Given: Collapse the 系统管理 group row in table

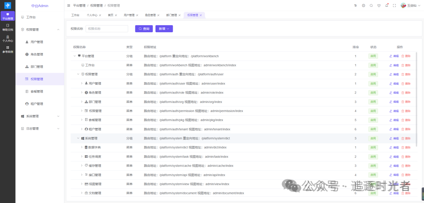Looking at the screenshot, I should pos(79,138).
